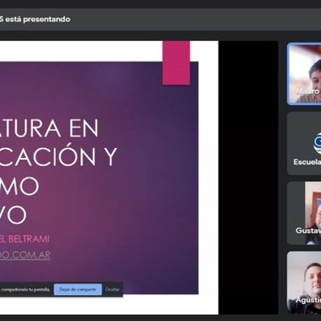This screenshot has width=321, height=321.
Task: Select Gustavo's video tile
Action: pos(304,213)
